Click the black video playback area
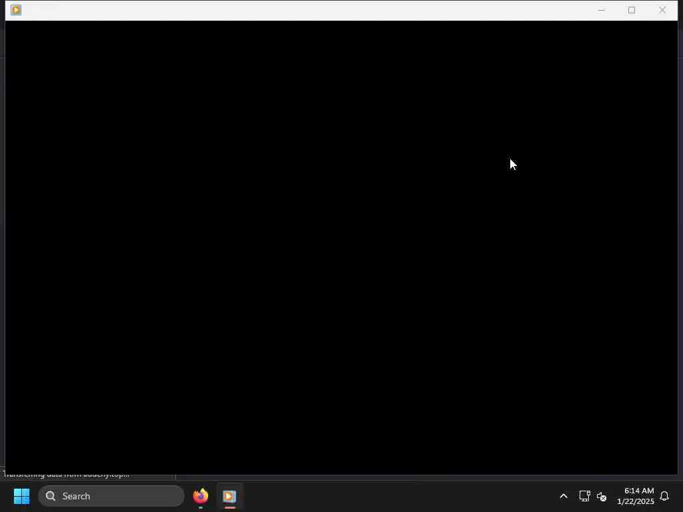 click(341, 247)
